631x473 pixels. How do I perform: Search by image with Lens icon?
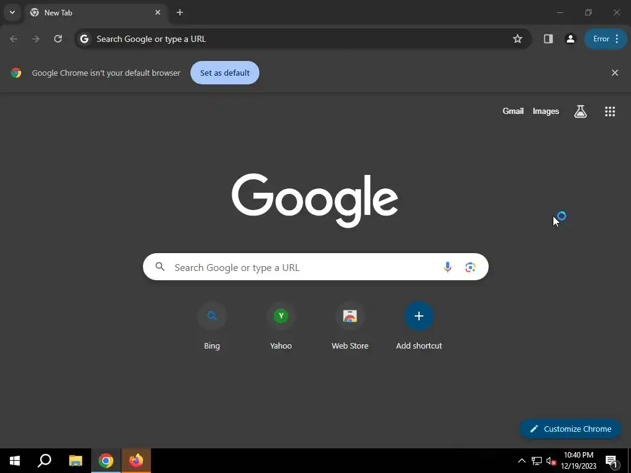coord(470,267)
